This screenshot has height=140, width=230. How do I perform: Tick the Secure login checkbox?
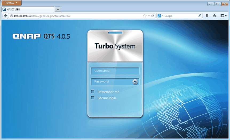(93, 98)
